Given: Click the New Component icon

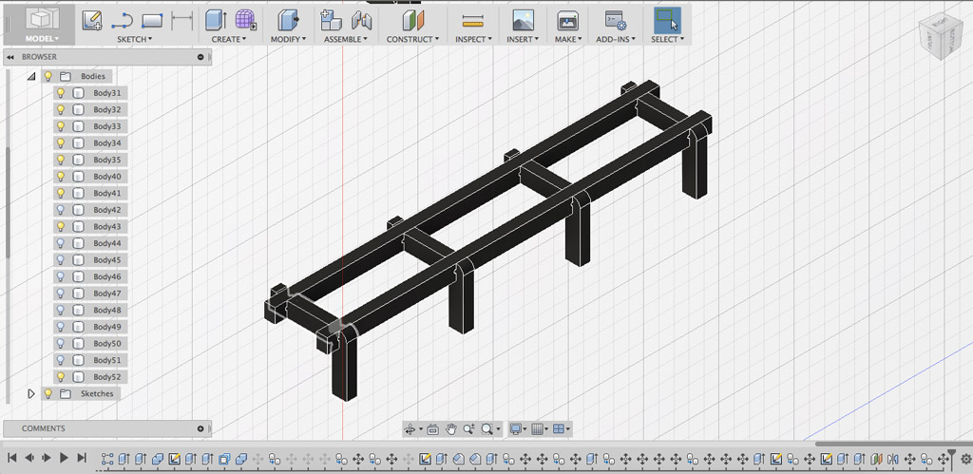Looking at the screenshot, I should coord(331,21).
